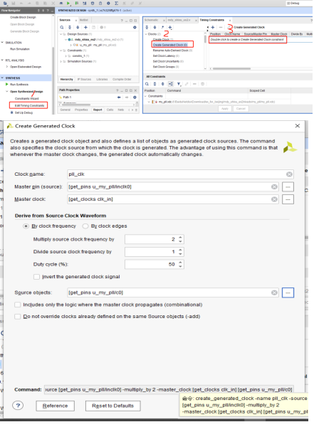The width and height of the screenshot is (314, 427).
Task: Collapse the Open Synthesized Design node
Action: click(7, 92)
